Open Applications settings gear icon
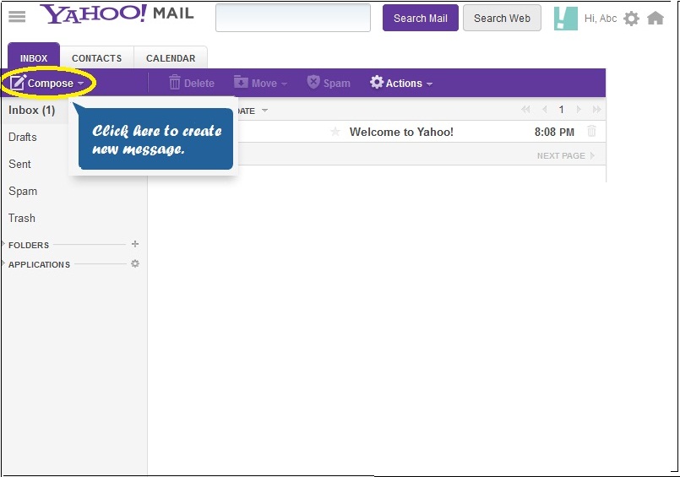 pyautogui.click(x=135, y=263)
